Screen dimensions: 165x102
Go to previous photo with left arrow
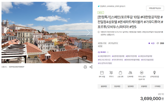6,33
